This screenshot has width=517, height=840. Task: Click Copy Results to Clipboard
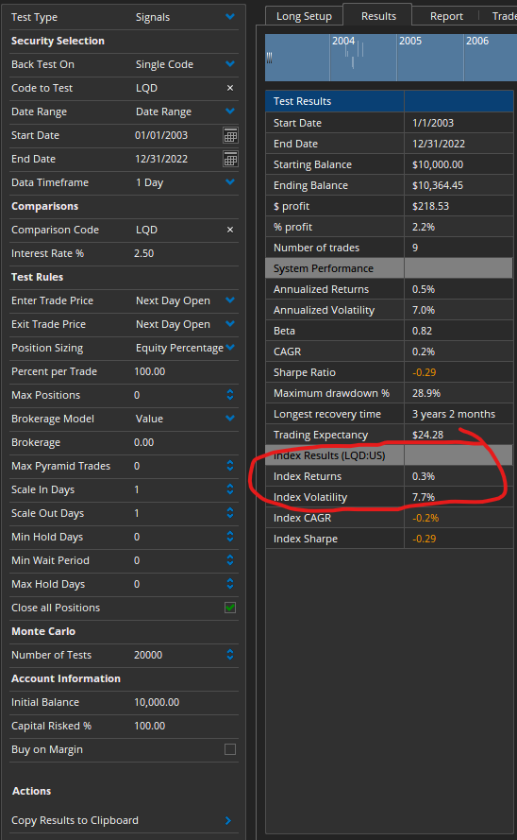75,821
